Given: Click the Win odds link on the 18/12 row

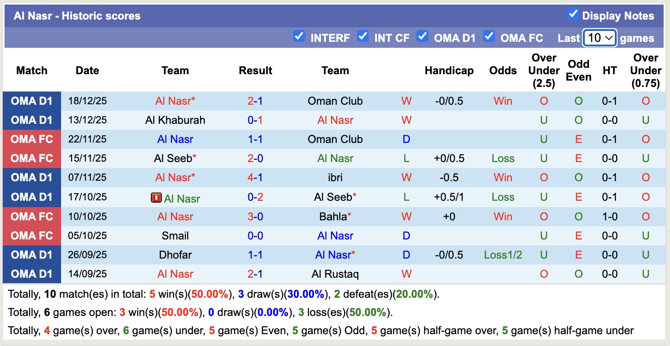Looking at the screenshot, I should [x=503, y=101].
